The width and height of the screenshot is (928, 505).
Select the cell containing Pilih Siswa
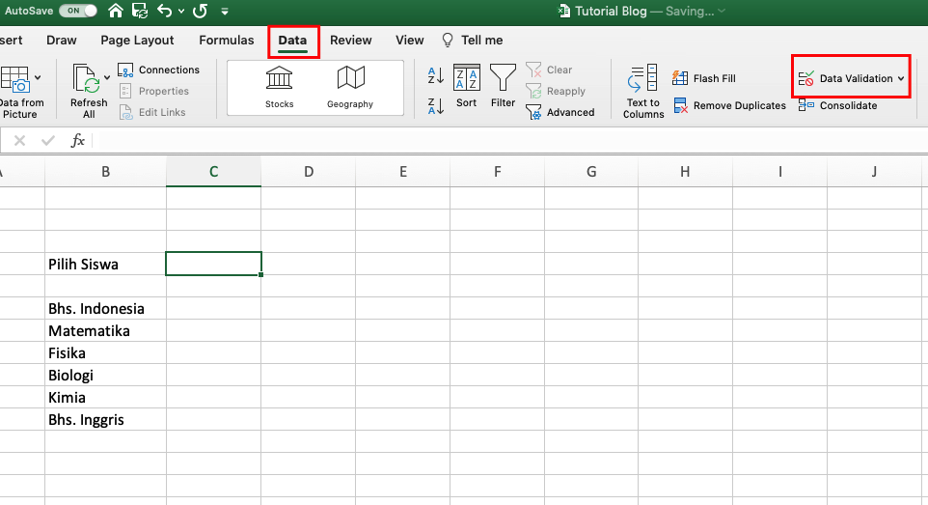pyautogui.click(x=105, y=264)
